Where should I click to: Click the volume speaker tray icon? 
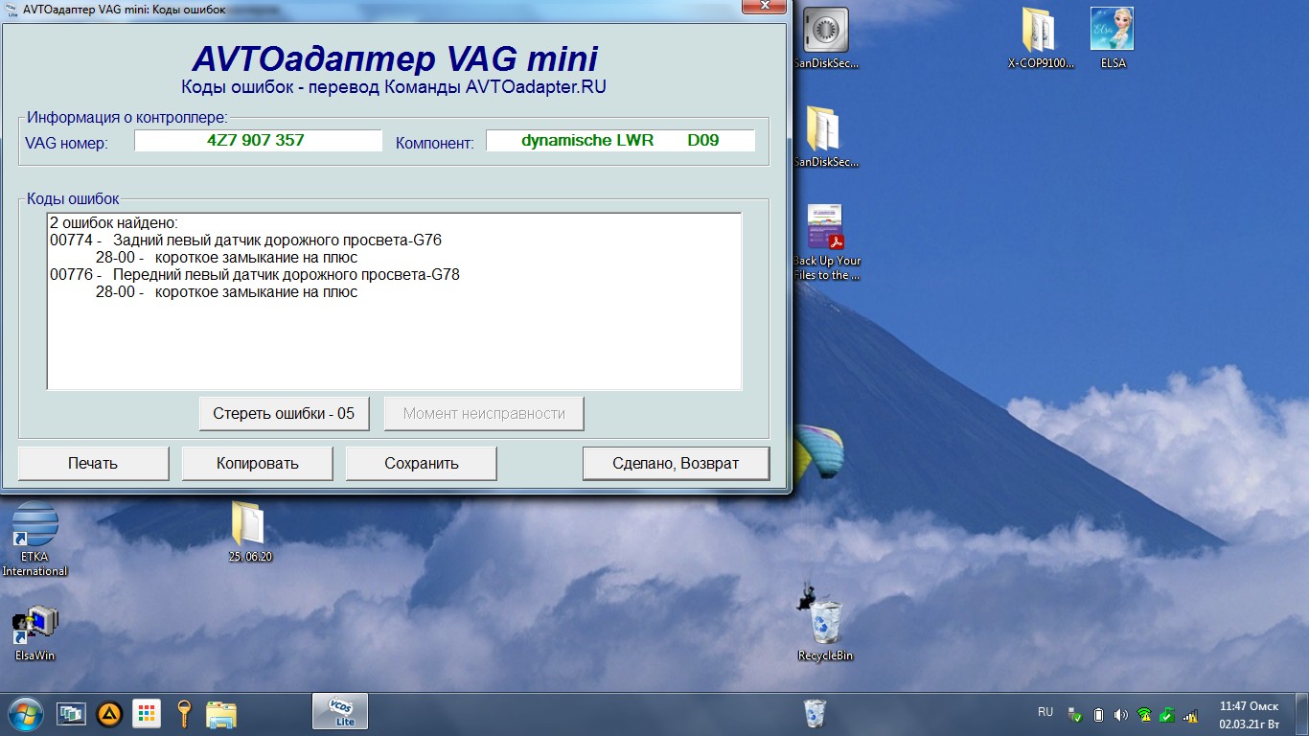point(1121,715)
